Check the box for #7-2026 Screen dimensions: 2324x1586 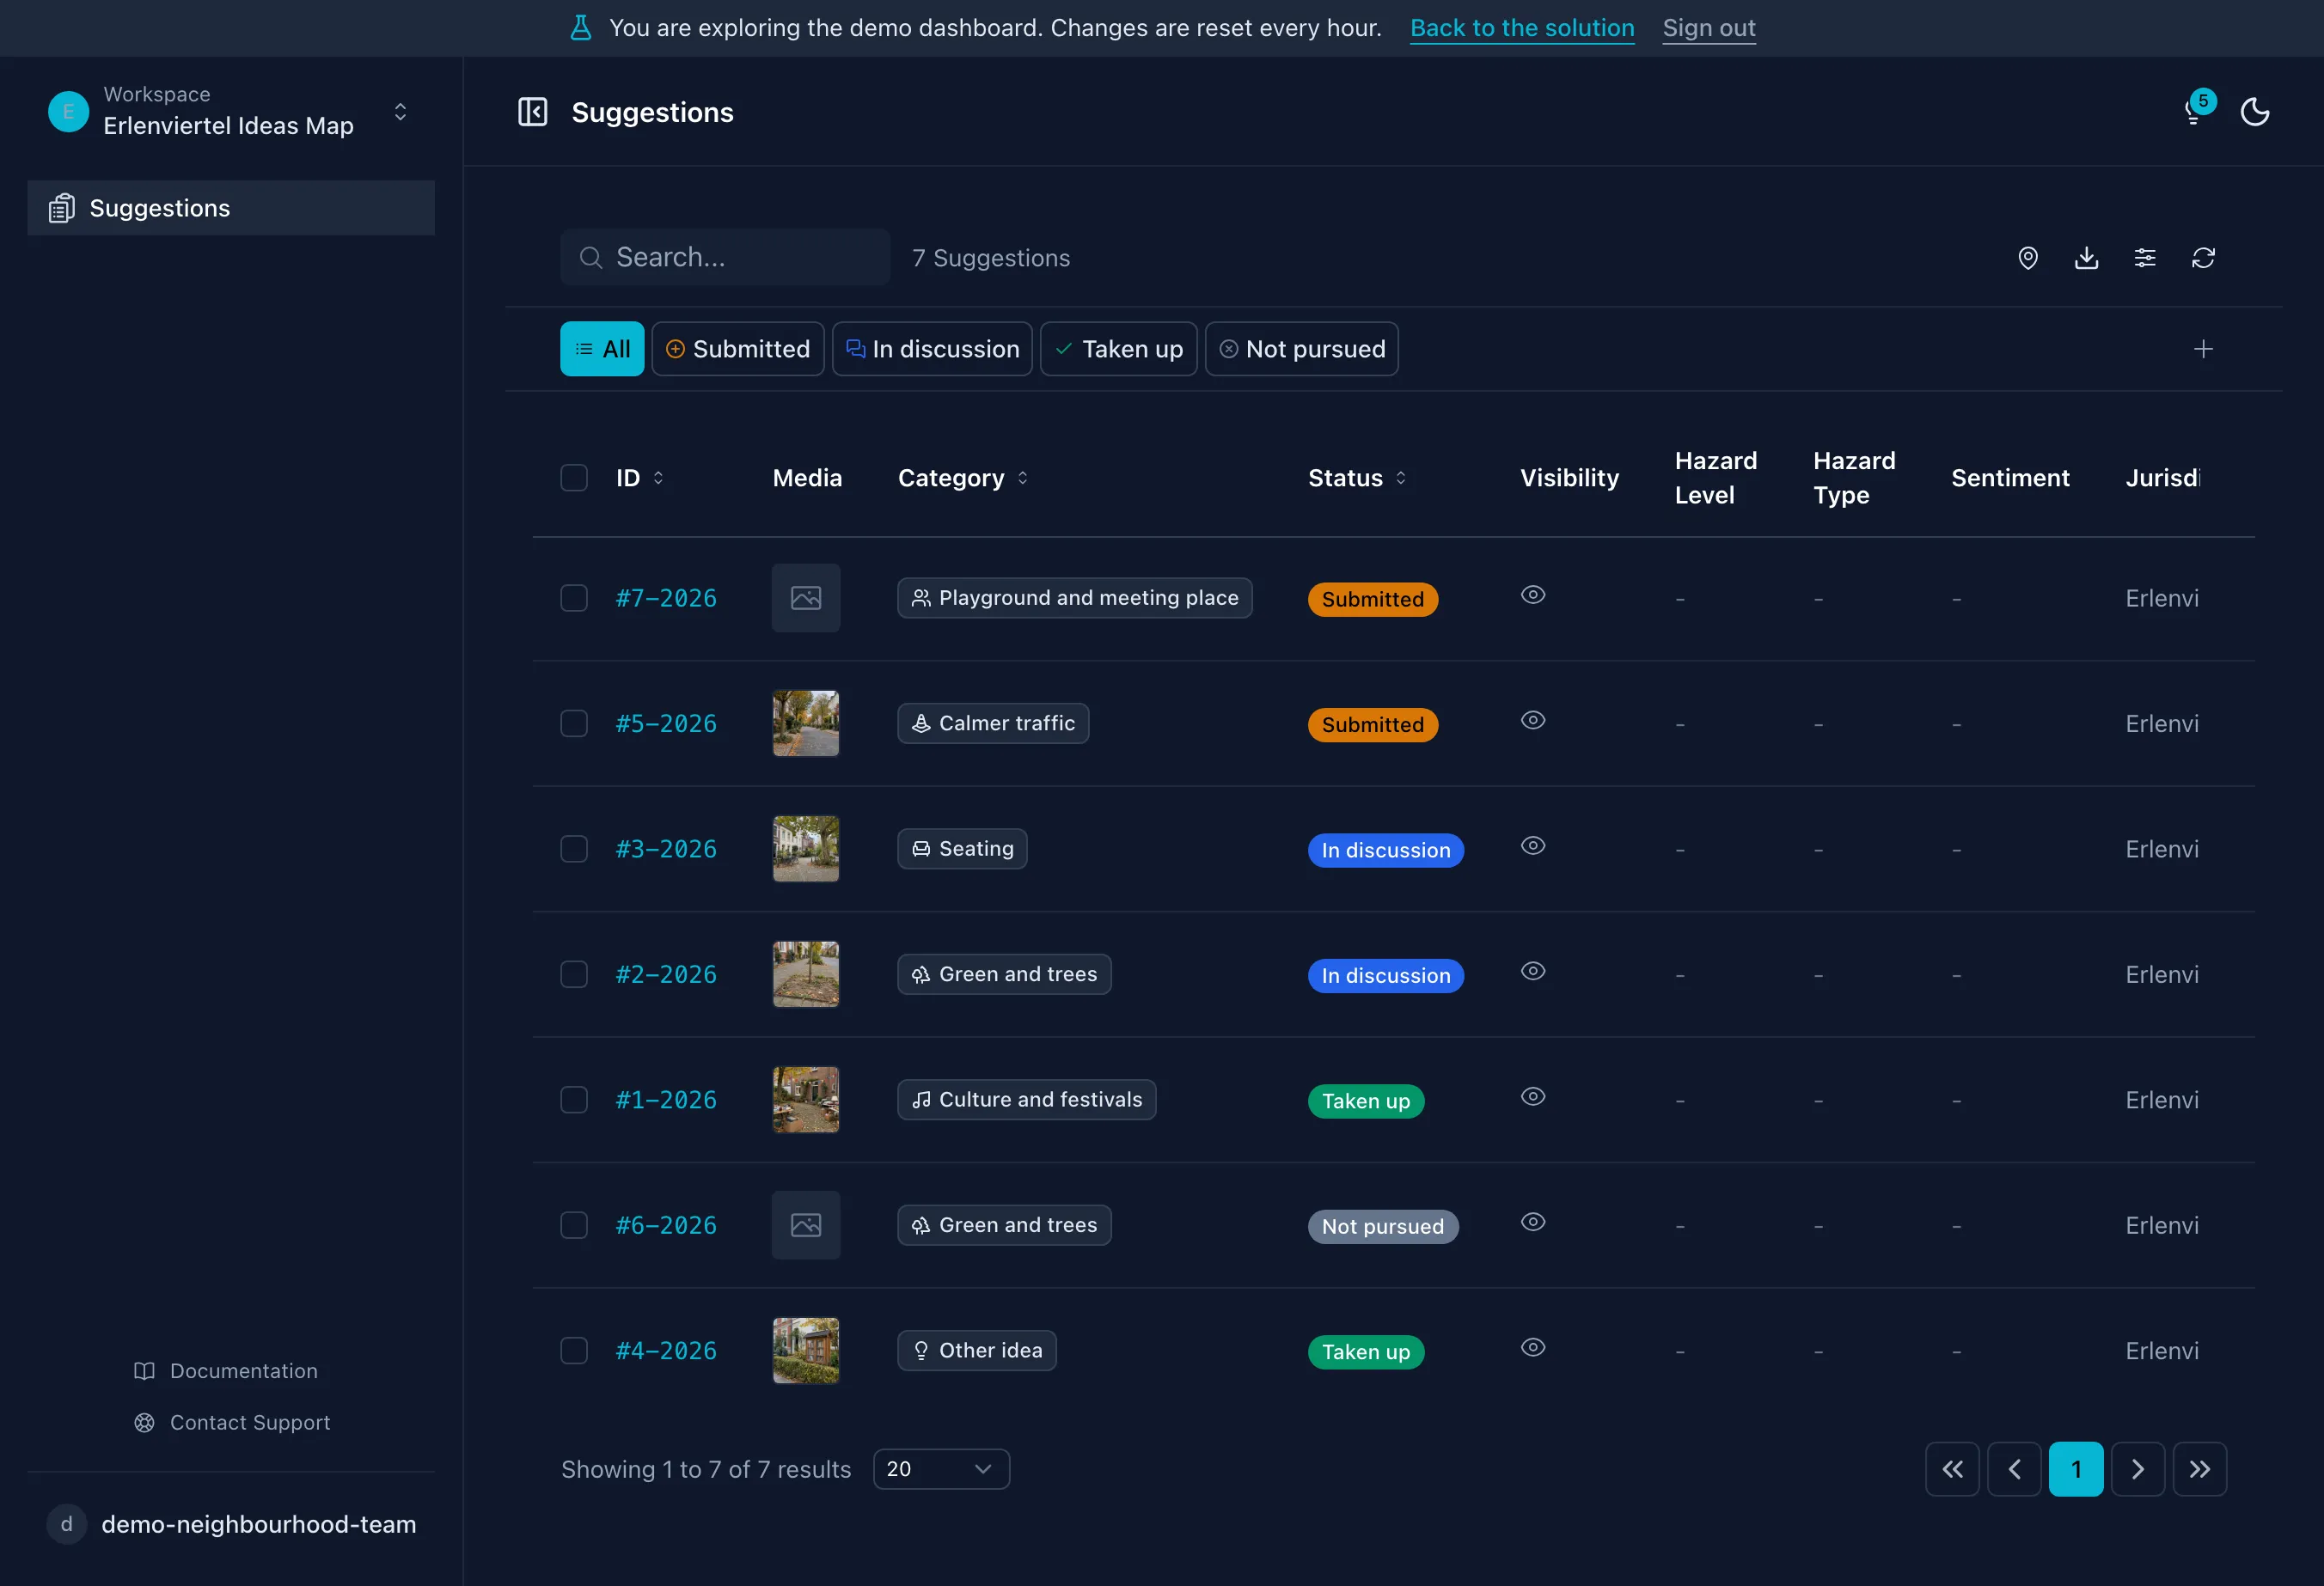(x=574, y=598)
